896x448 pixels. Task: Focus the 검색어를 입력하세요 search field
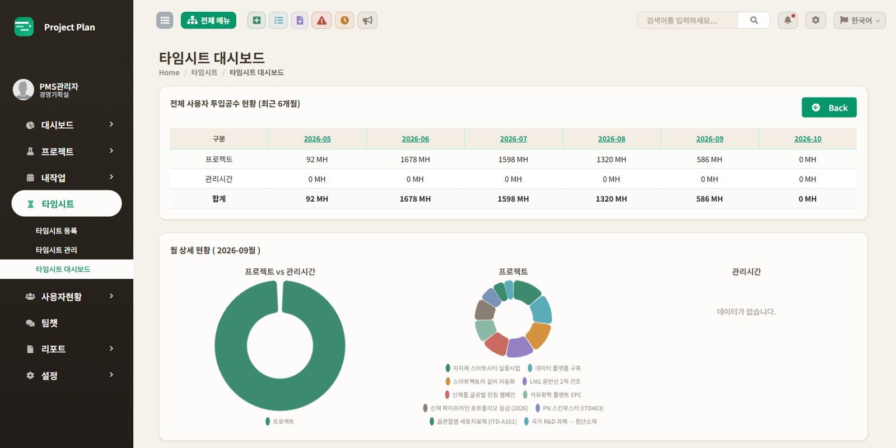pos(688,20)
